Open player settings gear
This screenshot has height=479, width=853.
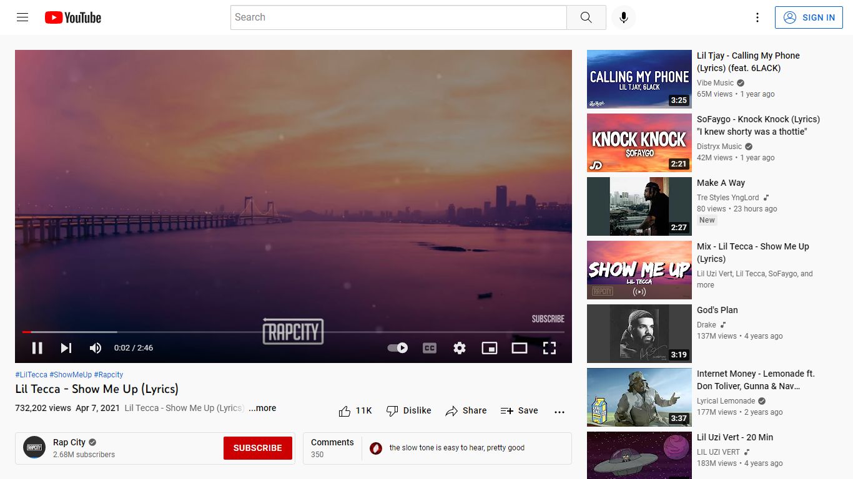[460, 348]
